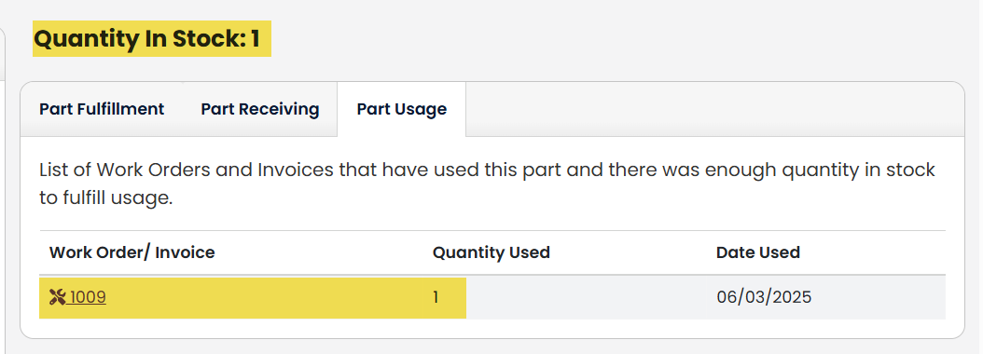983x354 pixels.
Task: Click the Date Used column header
Action: 758,252
